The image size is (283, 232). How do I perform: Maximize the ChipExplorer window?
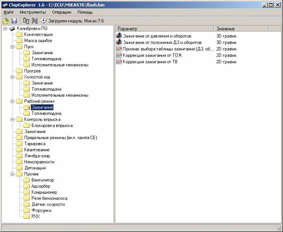(271, 5)
